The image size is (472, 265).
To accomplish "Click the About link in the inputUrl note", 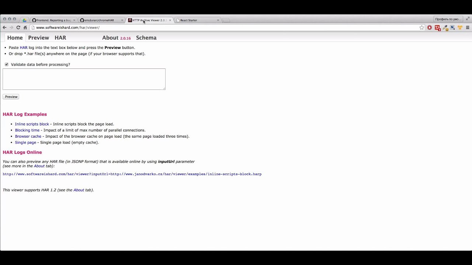I will tap(39, 166).
